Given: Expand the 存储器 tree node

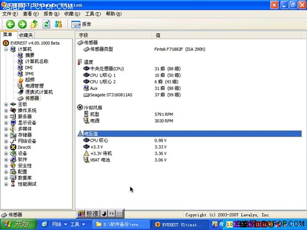Looking at the screenshot, I should pos(6,135).
